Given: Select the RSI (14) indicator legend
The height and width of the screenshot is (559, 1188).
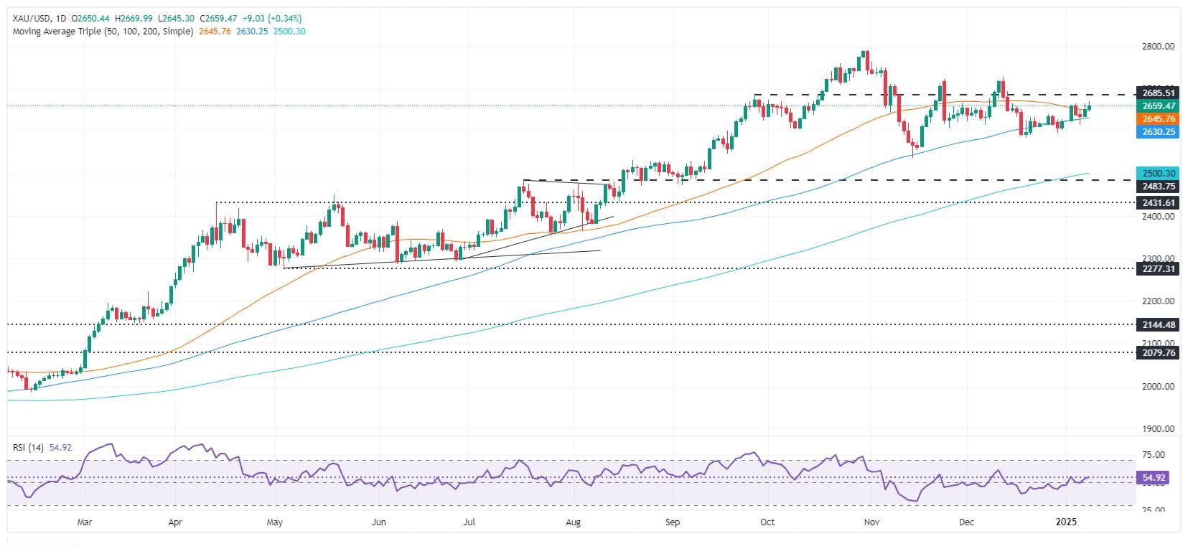Looking at the screenshot, I should 29,447.
